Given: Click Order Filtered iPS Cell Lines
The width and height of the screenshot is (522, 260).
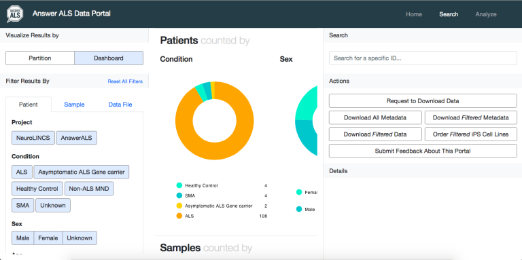Looking at the screenshot, I should point(471,134).
